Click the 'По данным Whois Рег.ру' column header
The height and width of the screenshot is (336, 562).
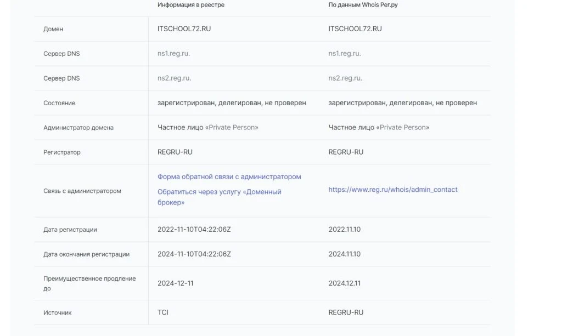363,5
